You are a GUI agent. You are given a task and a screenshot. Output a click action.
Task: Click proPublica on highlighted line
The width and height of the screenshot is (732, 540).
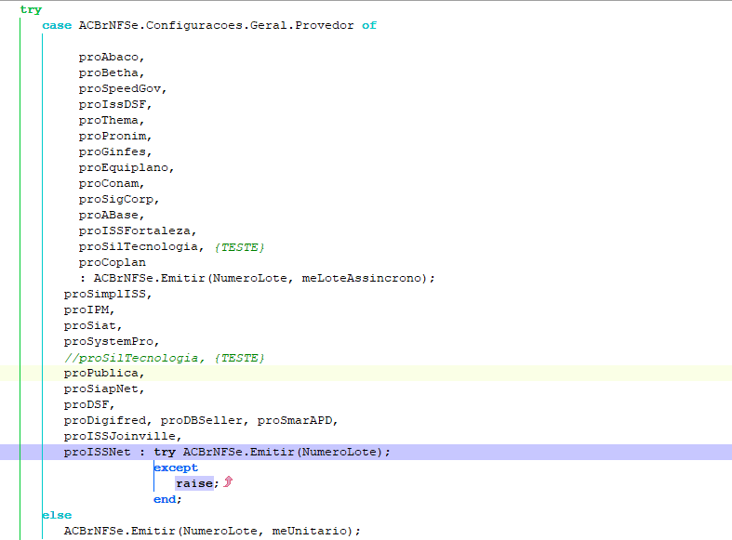(101, 374)
